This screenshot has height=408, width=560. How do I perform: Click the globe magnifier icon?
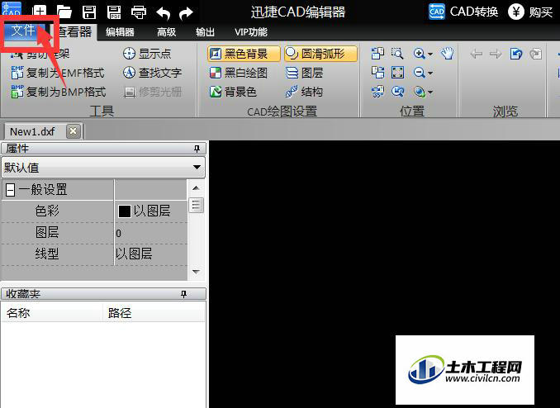coord(419,92)
